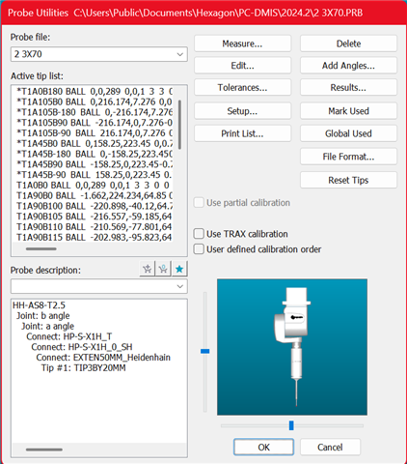
Task: Open the Setup... dialog
Action: [x=242, y=111]
